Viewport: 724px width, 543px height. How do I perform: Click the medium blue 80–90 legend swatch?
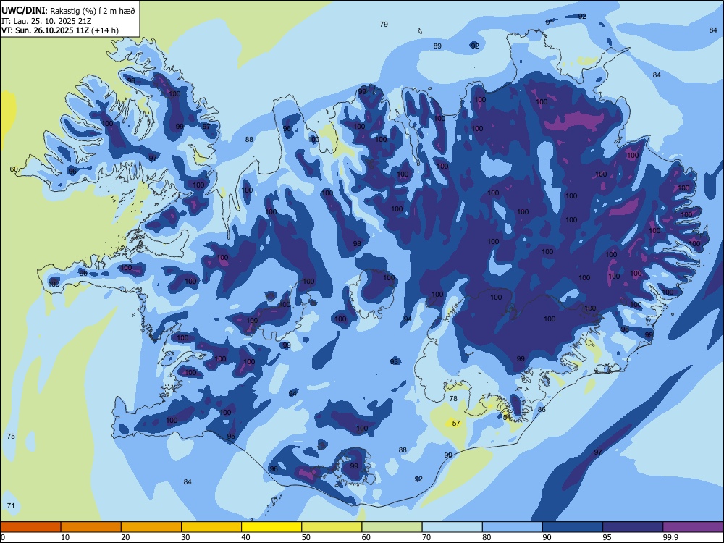click(513, 527)
